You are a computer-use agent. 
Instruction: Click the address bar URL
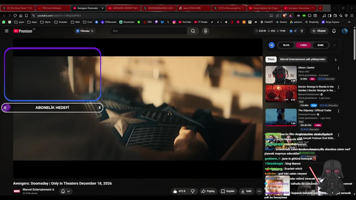tap(59, 16)
